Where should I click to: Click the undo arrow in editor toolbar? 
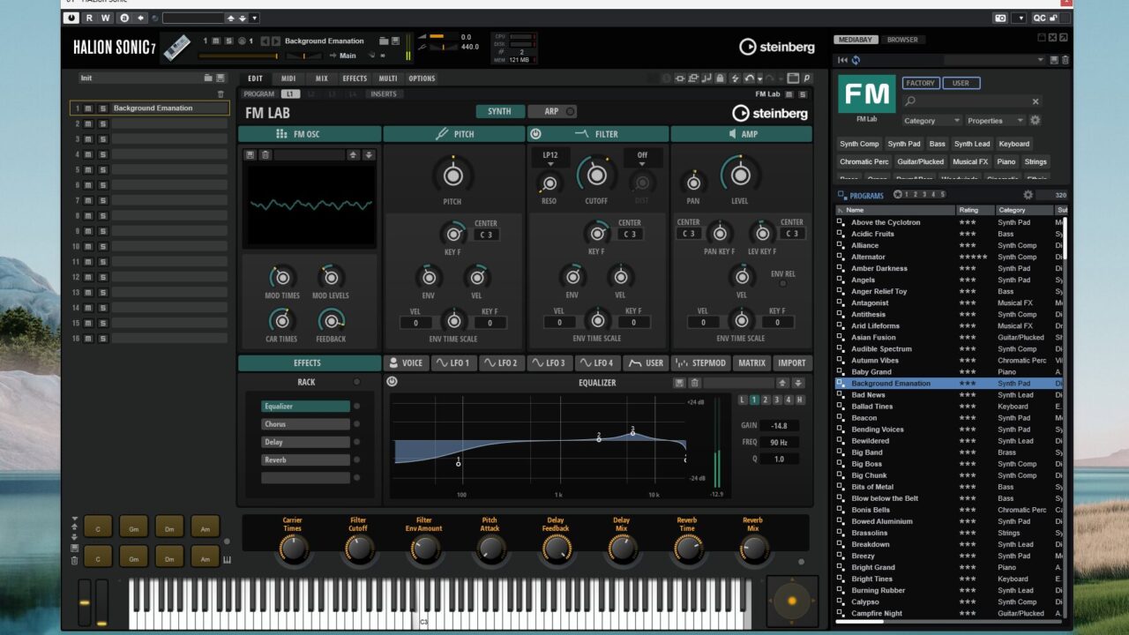749,78
